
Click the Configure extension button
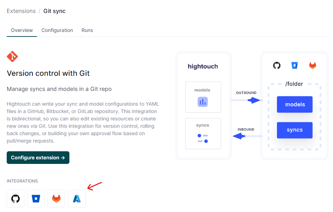tap(38, 158)
